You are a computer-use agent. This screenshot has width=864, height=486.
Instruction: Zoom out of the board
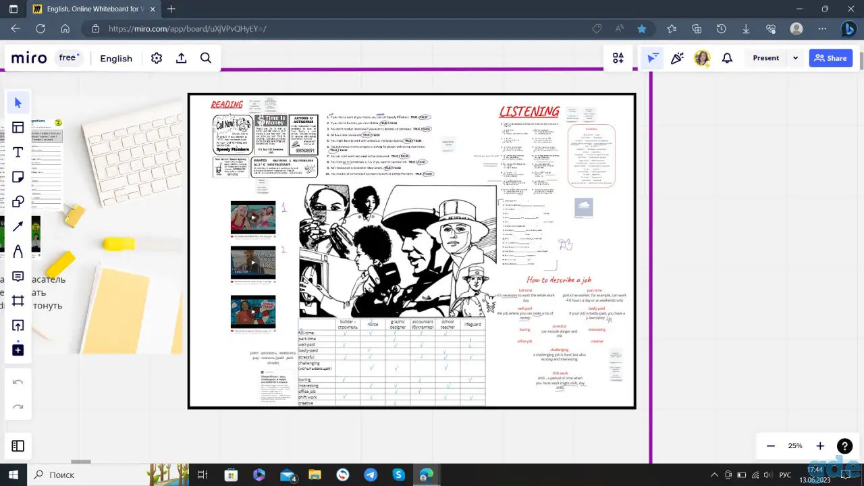771,446
